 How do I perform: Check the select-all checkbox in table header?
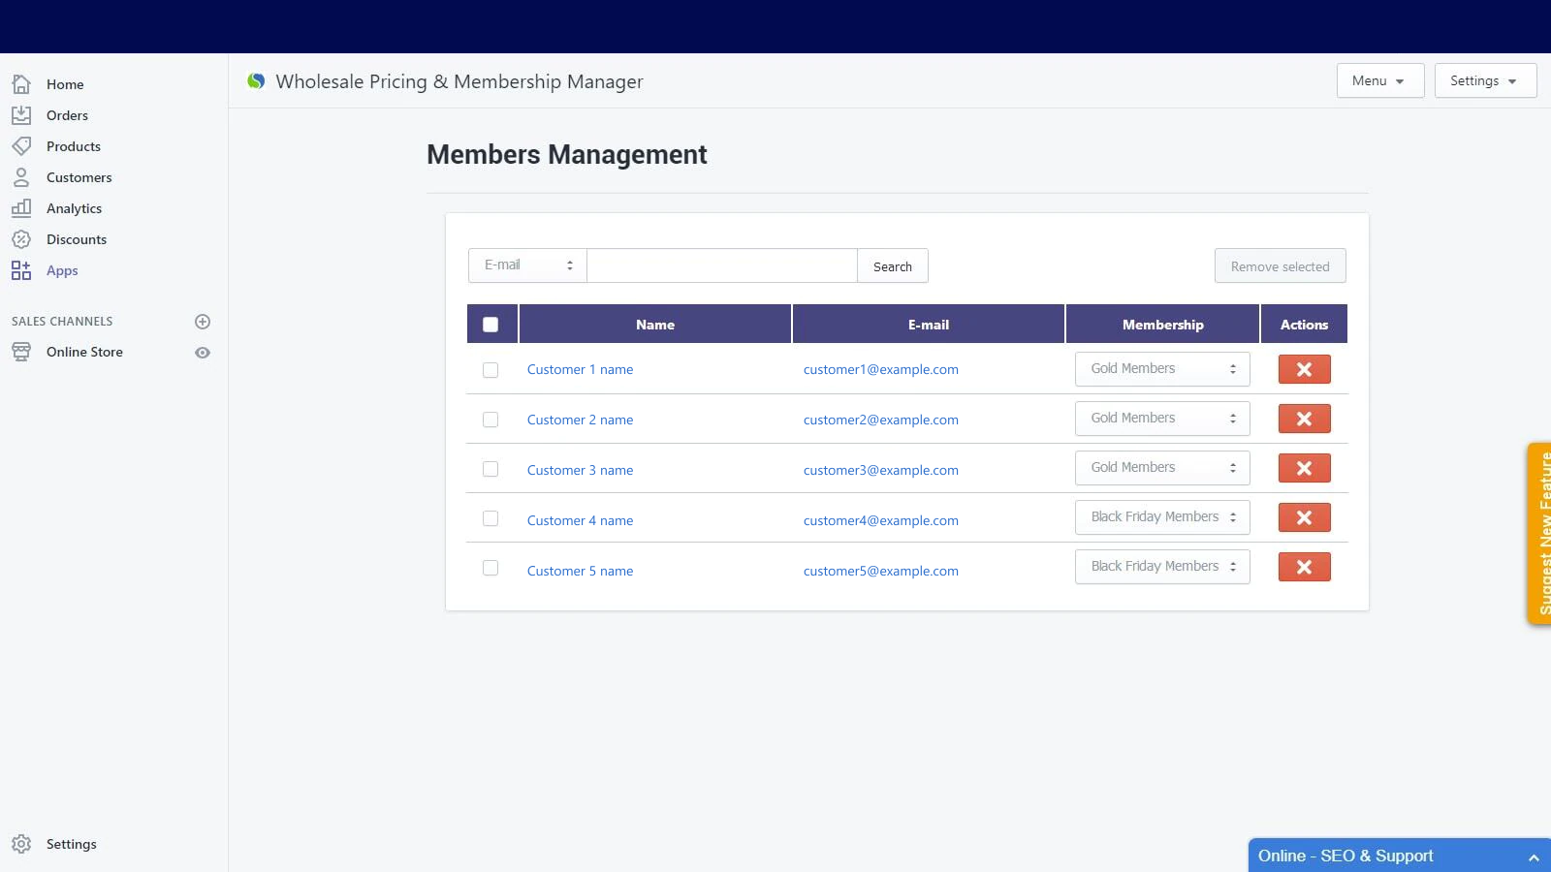[491, 324]
